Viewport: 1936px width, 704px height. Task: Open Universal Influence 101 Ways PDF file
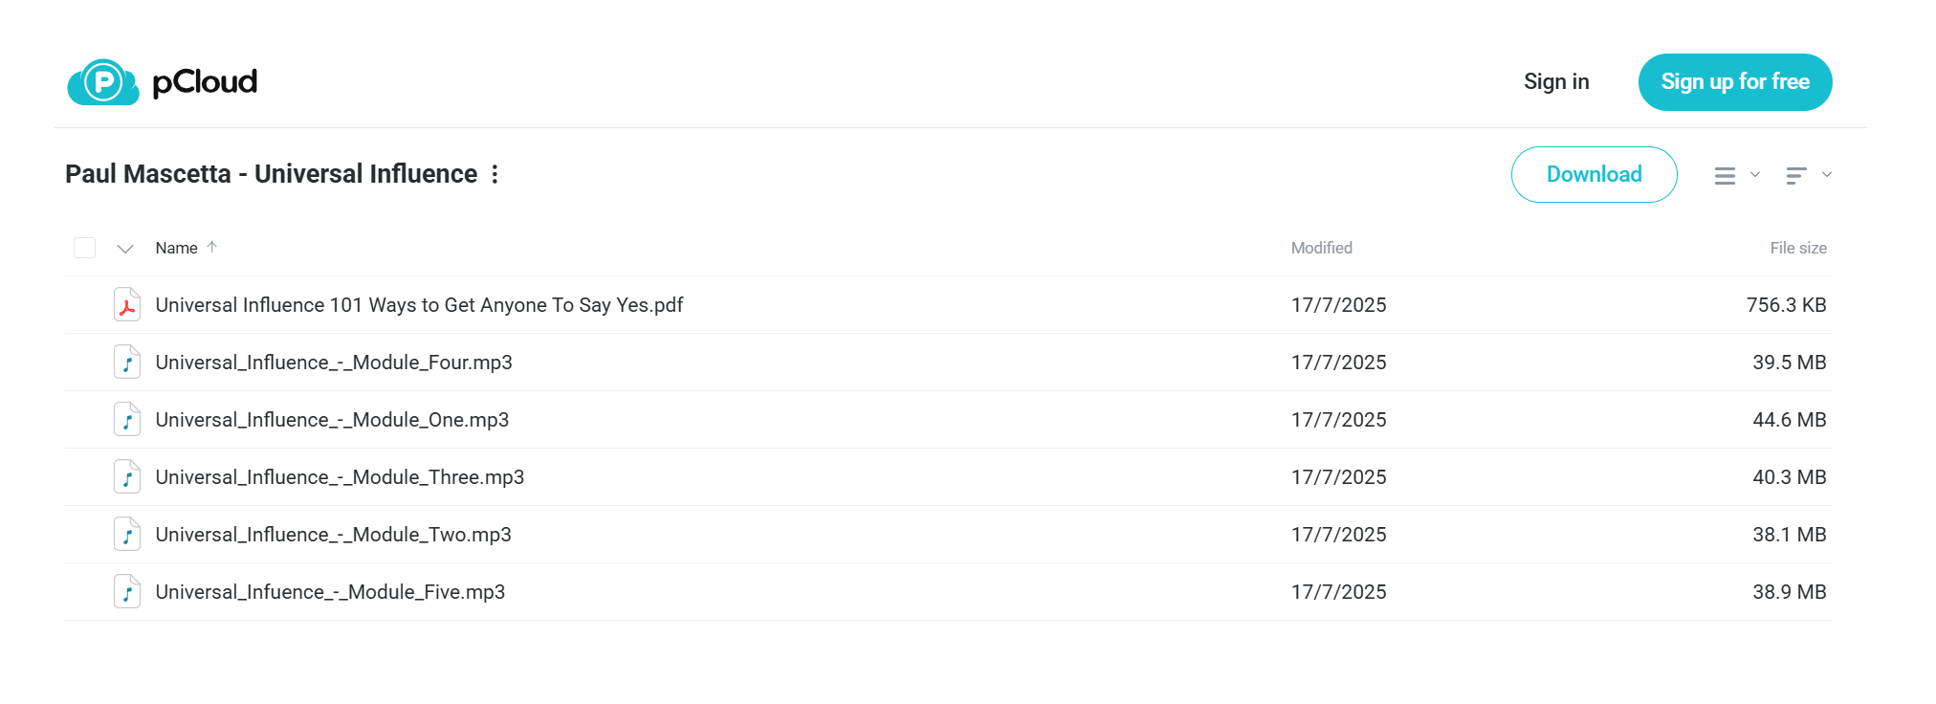[x=419, y=305]
